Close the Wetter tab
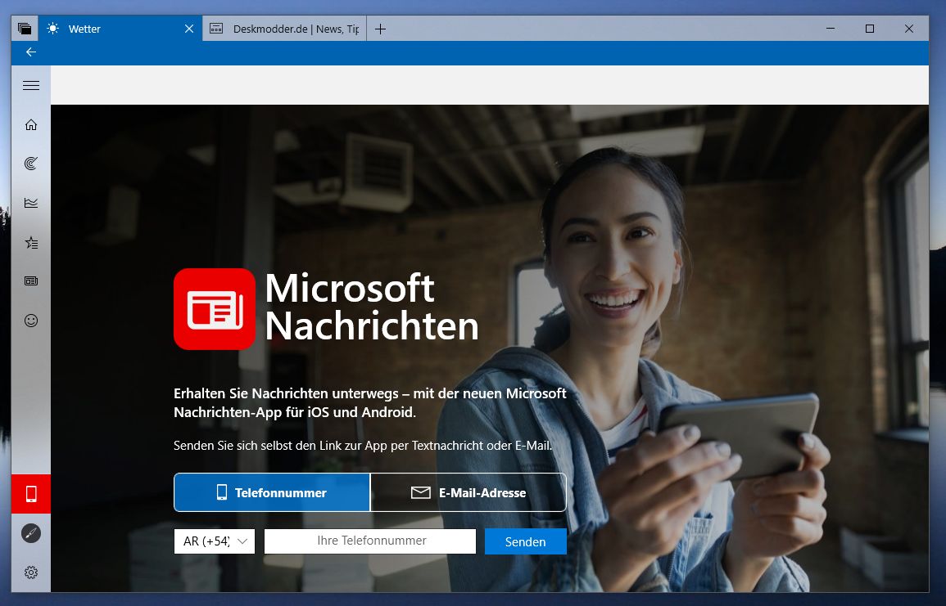 pyautogui.click(x=189, y=29)
